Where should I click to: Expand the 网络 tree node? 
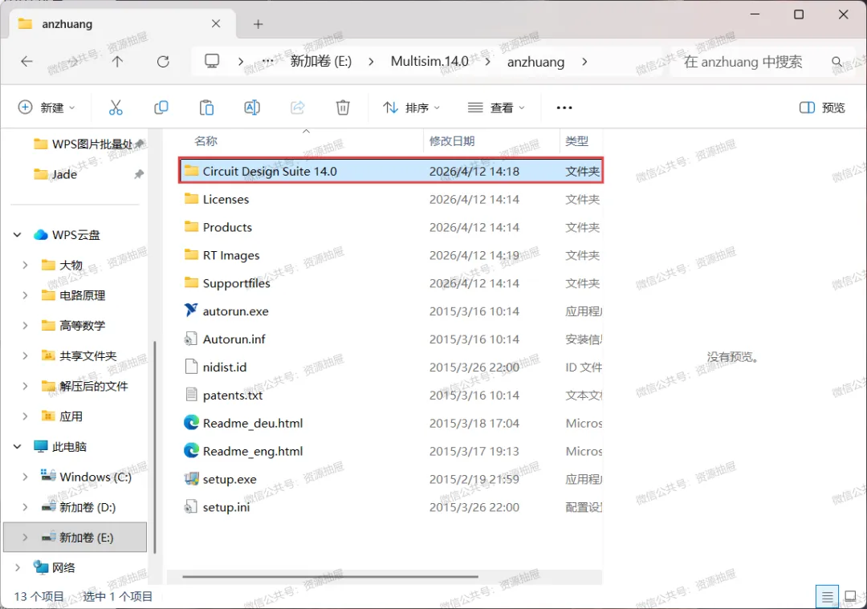(17, 567)
